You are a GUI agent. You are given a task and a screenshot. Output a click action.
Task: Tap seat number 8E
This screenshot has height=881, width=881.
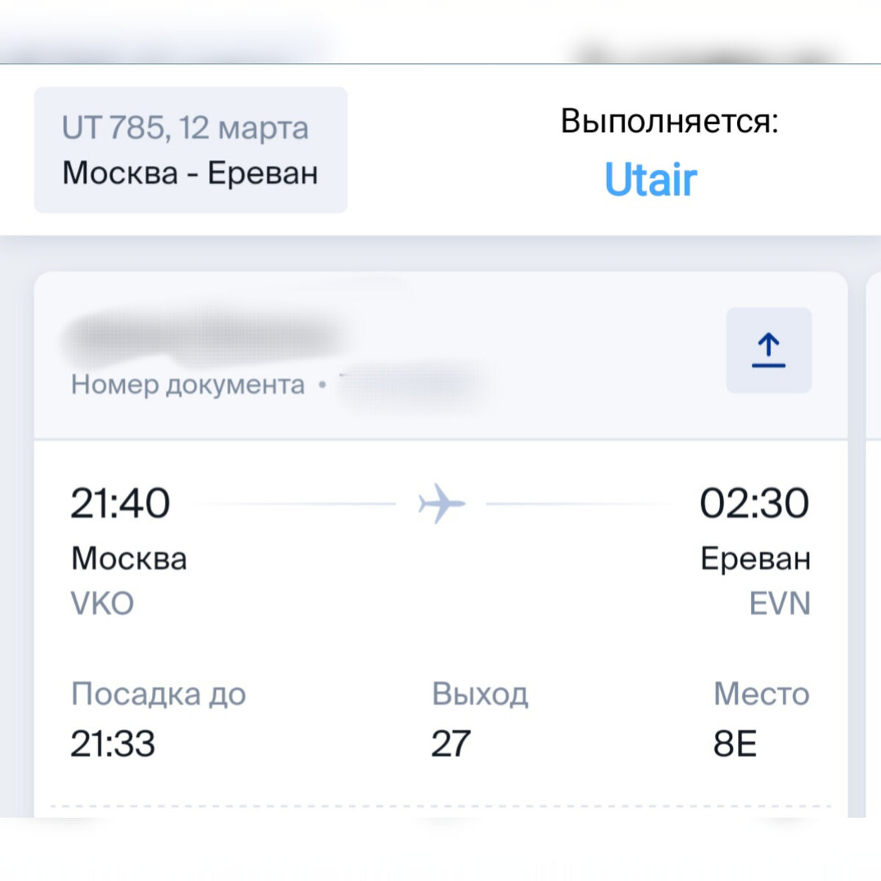point(735,744)
